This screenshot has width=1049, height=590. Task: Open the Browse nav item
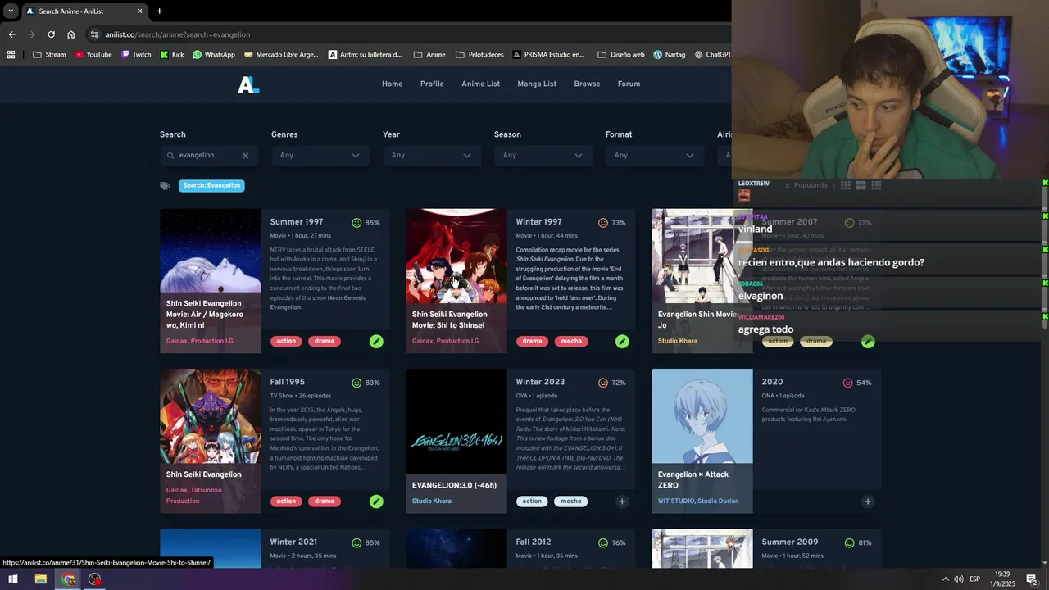click(x=587, y=84)
